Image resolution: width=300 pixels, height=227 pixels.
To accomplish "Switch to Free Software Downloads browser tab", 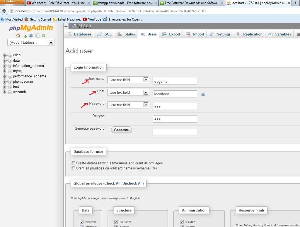I will (x=192, y=3).
